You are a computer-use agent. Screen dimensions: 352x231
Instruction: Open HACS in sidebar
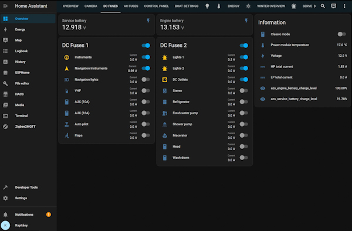pos(28,94)
